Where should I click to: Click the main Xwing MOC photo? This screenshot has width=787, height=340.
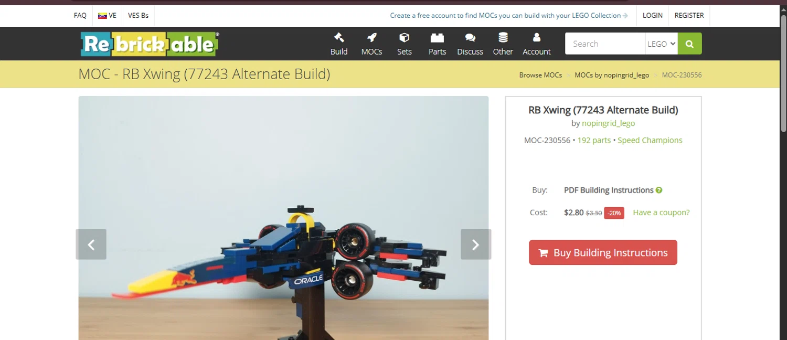point(283,218)
